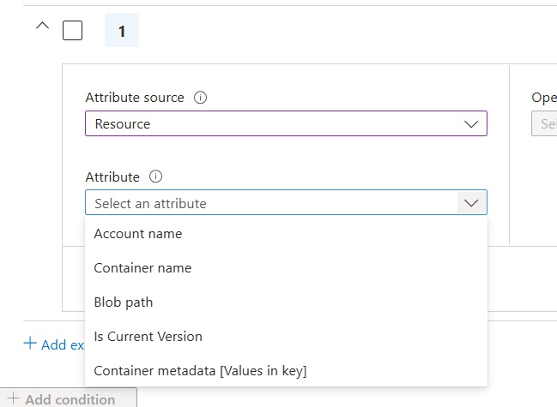Tick the checkbox next to condition 1
Viewport: 557px width, 407px height.
[73, 31]
